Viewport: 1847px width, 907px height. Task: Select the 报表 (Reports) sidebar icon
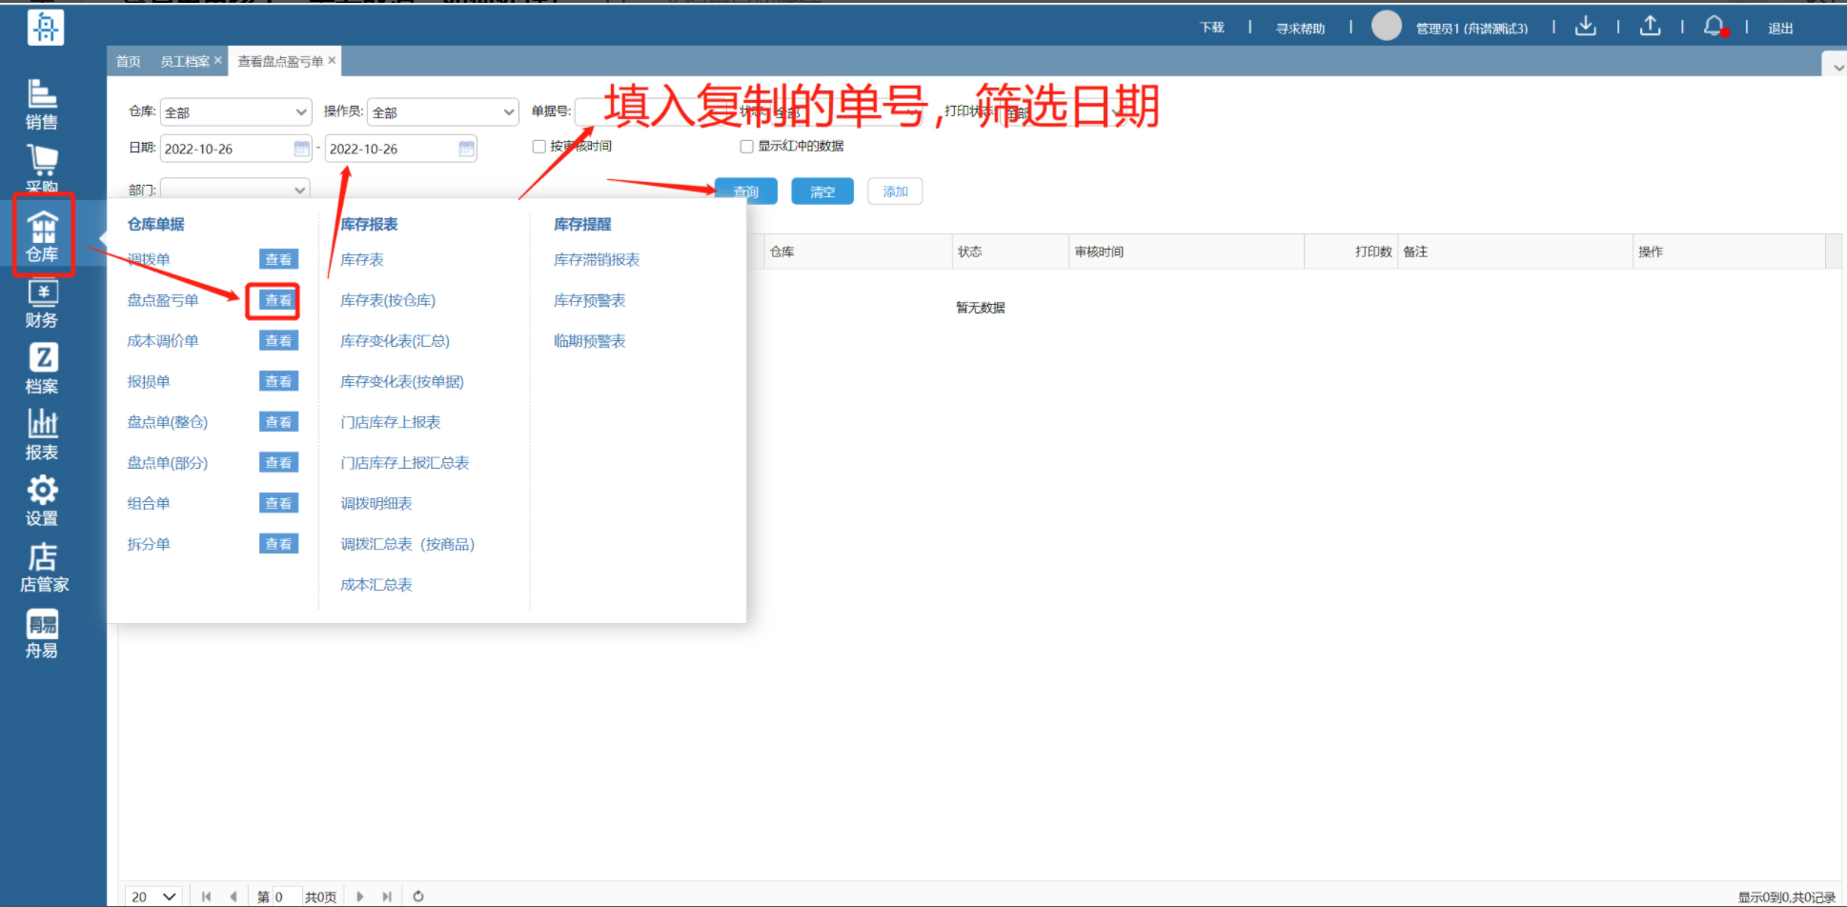[x=42, y=435]
